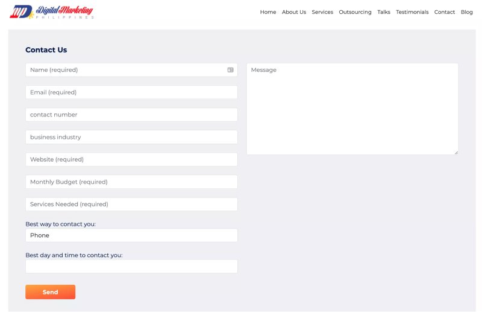Focus the Name (required) field
482x312 pixels.
pyautogui.click(x=131, y=70)
